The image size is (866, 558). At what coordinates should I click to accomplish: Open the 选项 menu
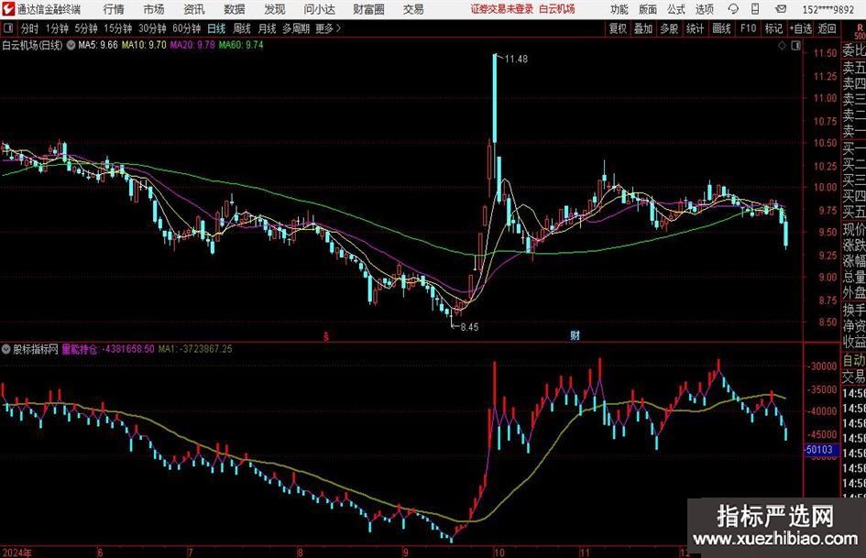(x=704, y=9)
